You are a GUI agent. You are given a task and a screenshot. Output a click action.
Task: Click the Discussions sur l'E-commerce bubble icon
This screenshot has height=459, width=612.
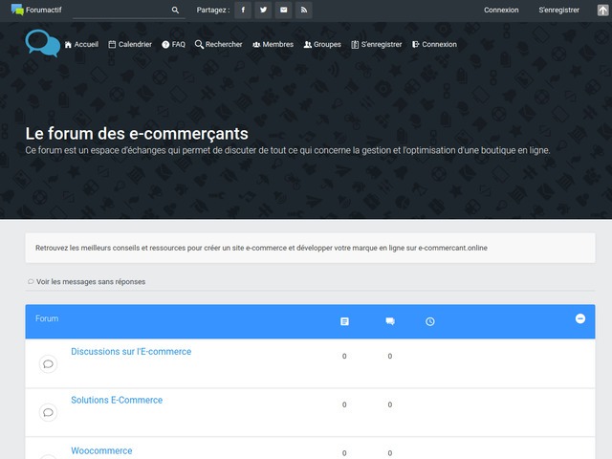click(48, 363)
